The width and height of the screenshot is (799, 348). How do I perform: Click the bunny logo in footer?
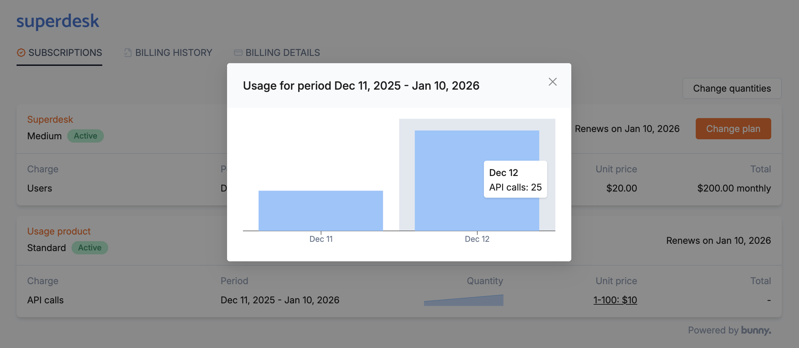756,330
